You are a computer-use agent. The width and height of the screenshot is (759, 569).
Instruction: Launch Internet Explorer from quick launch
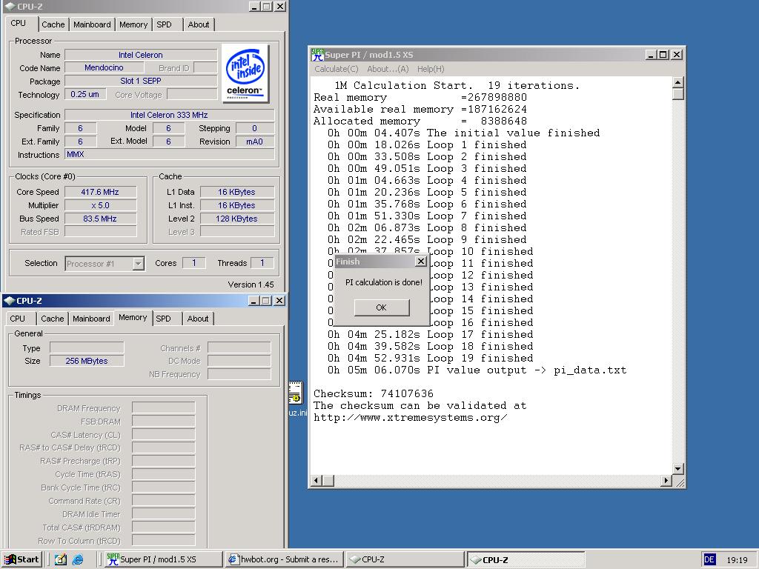click(x=77, y=559)
